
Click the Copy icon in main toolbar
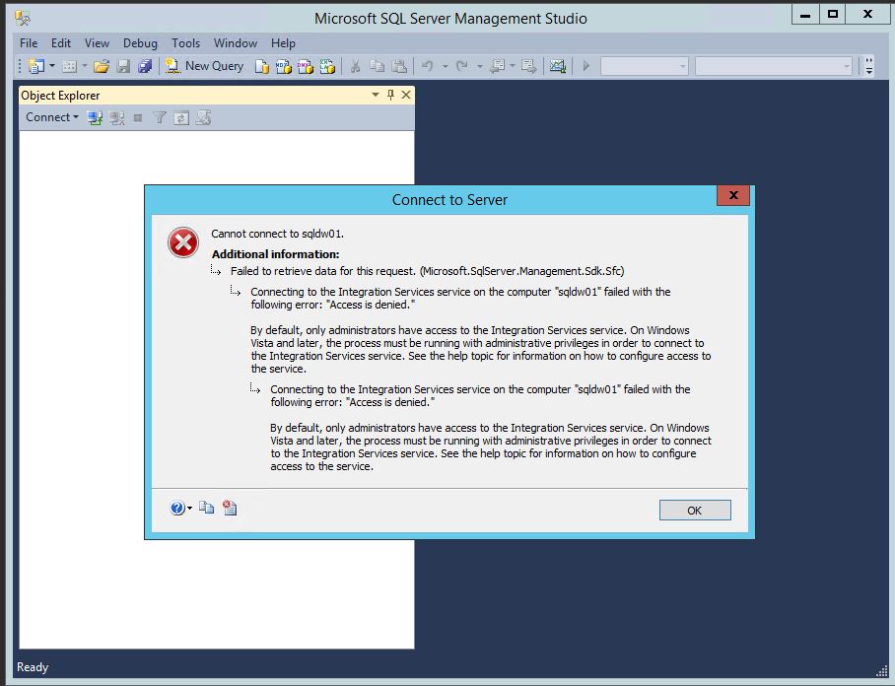tap(378, 66)
